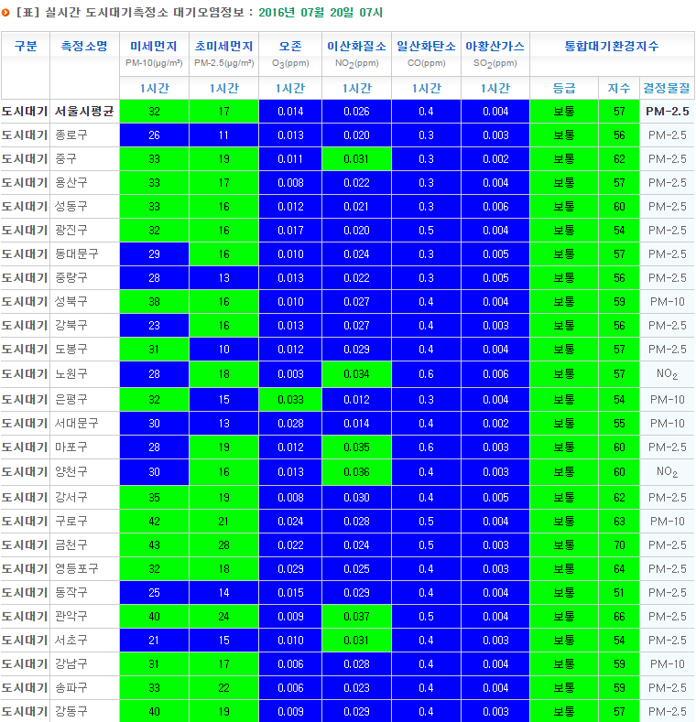Screen dimensions: 696x722
Task: Click the 보통 grade cell for 강동구
Action: (x=564, y=711)
